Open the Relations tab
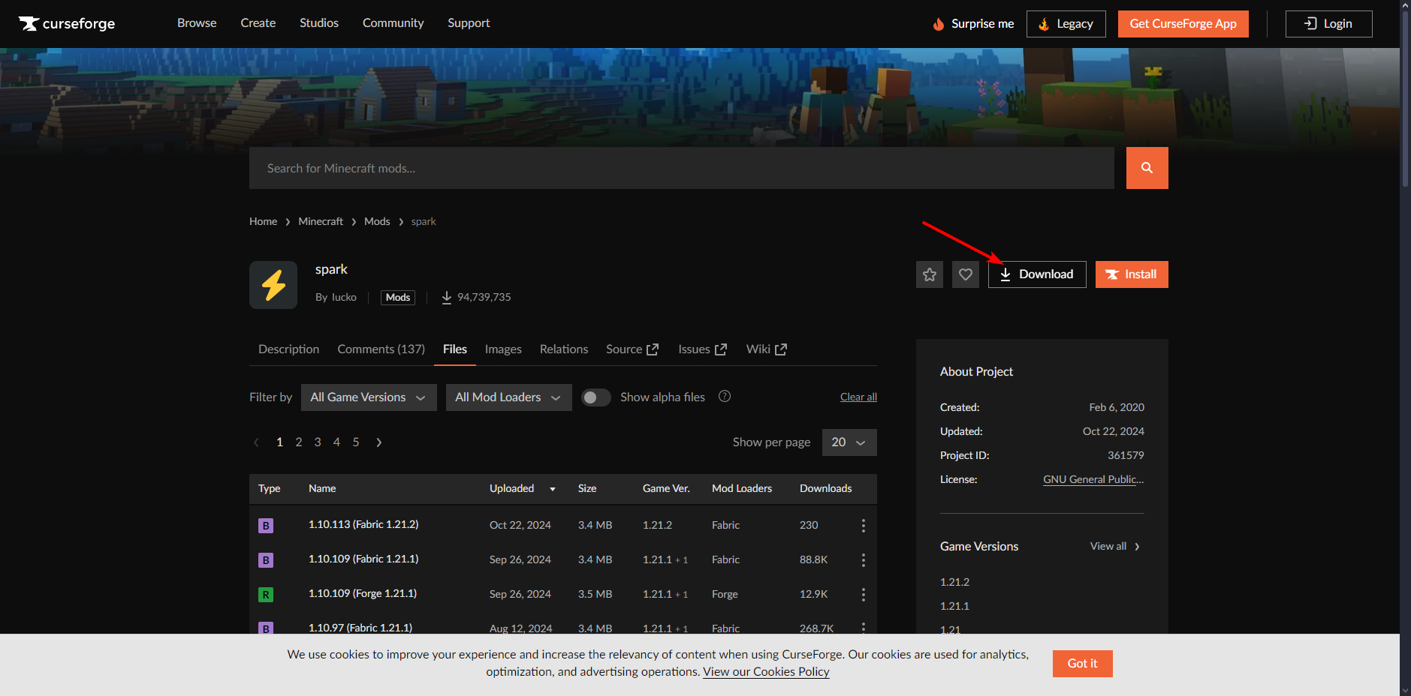 563,349
